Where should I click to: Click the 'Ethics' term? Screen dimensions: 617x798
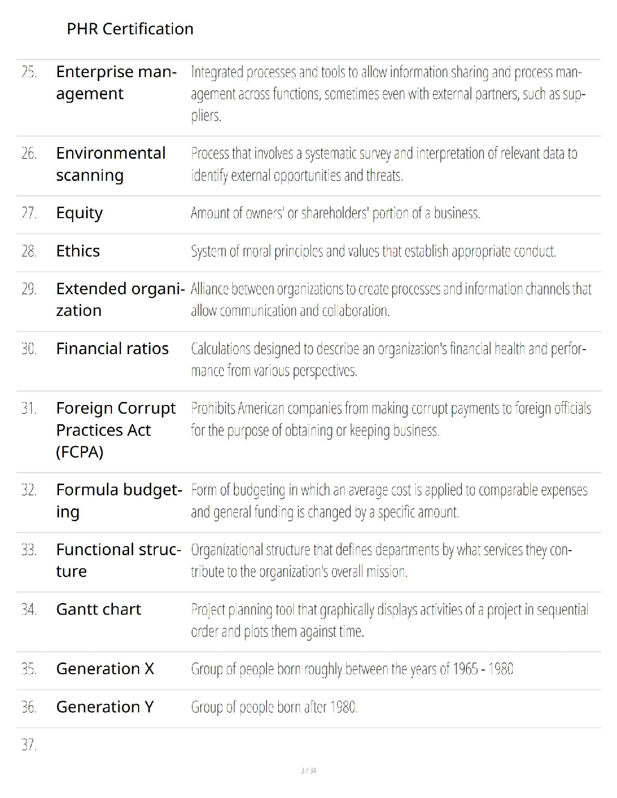[78, 251]
